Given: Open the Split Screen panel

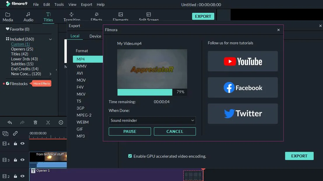Looking at the screenshot, I should click(x=149, y=17).
